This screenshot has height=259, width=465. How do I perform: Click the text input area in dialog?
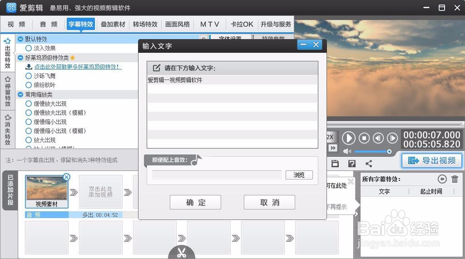click(x=232, y=112)
